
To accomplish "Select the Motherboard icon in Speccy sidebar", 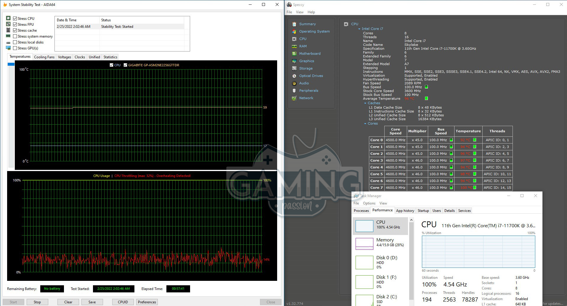I will pos(294,54).
